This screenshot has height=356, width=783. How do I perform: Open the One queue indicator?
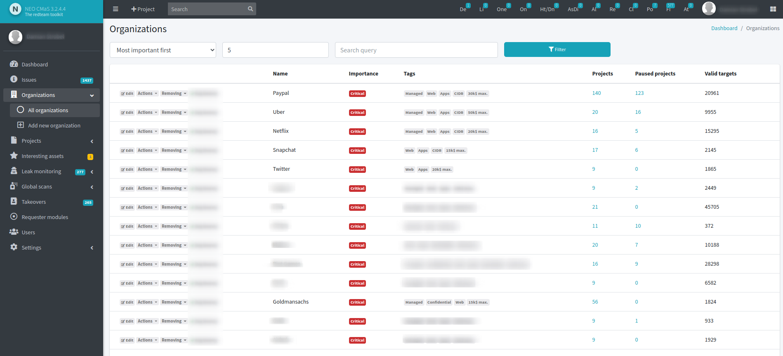click(504, 8)
